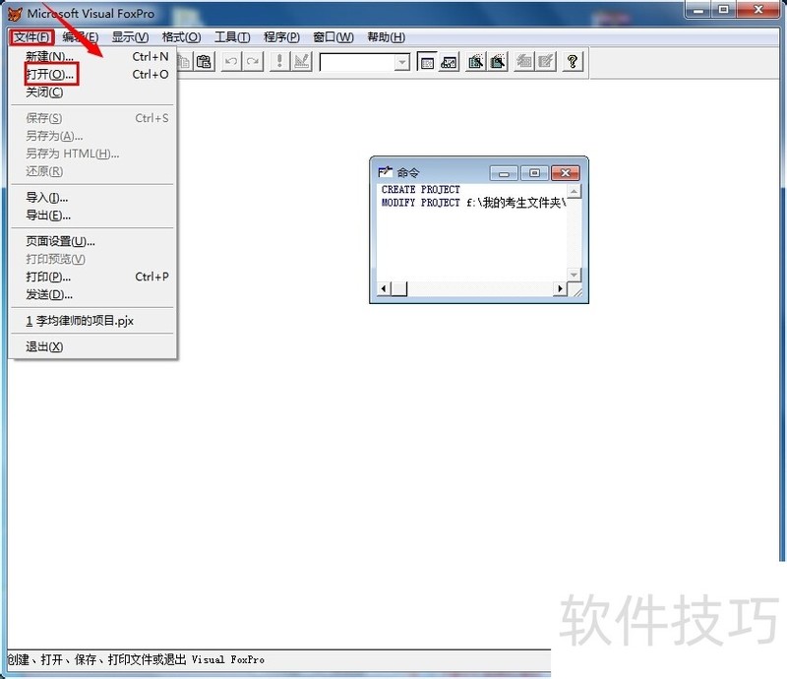Click scroll-up arrow in command window
The width and height of the screenshot is (787, 679).
pos(575,191)
